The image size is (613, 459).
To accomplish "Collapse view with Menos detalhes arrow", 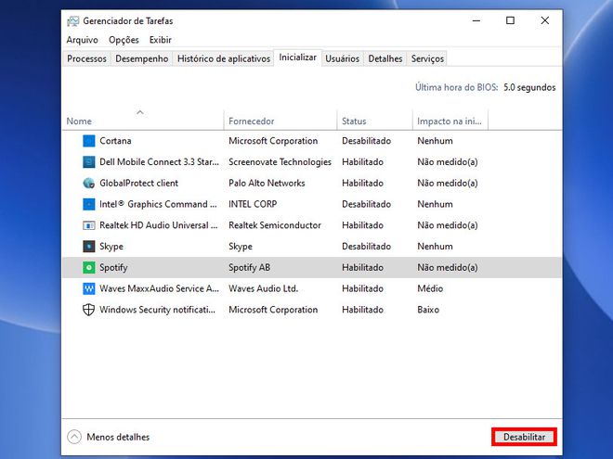I will 74,437.
